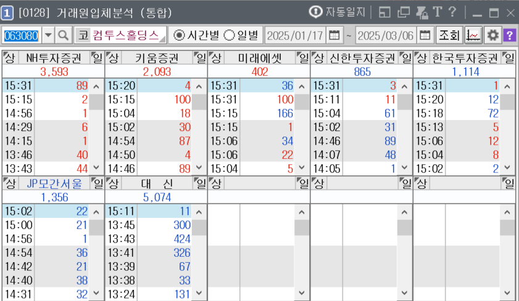Screen dimensions: 519x301
Task: Expand the stock code dropdown arrow
Action: coord(49,35)
